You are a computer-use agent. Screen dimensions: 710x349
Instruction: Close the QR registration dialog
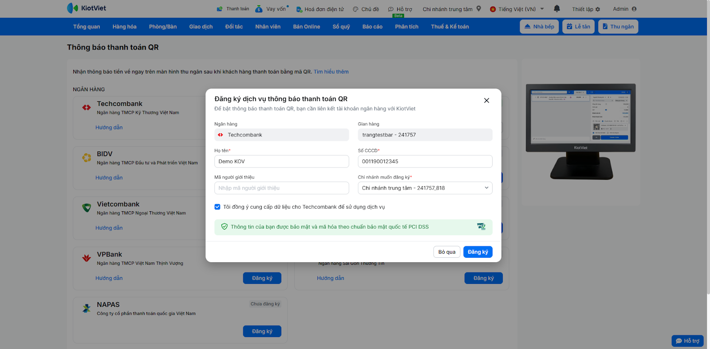point(486,101)
